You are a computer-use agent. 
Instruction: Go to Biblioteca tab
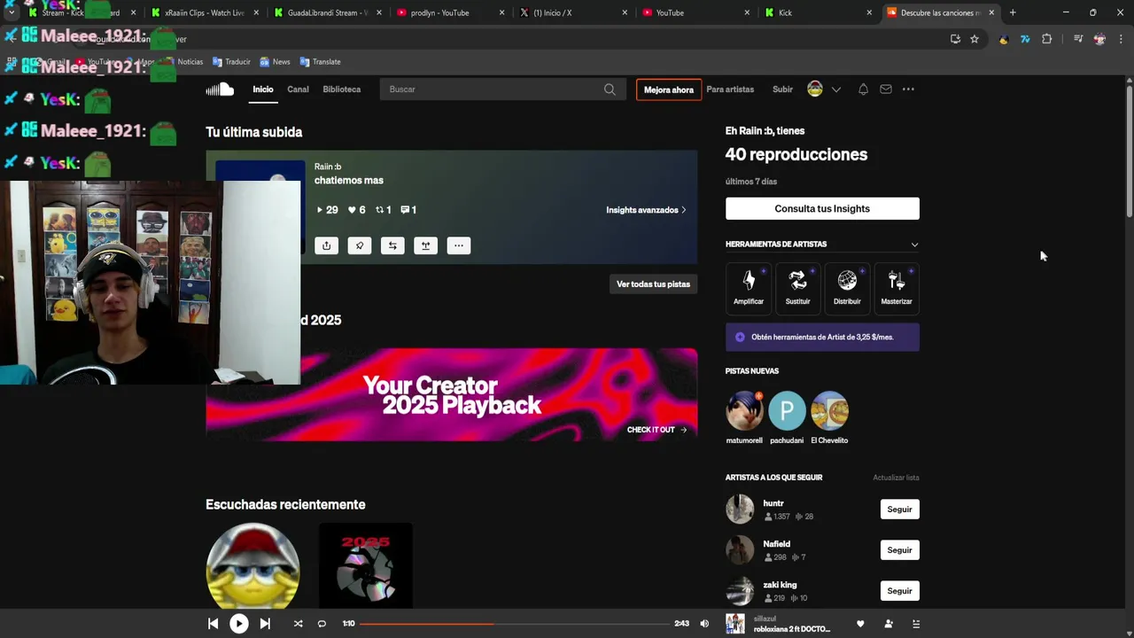click(341, 89)
